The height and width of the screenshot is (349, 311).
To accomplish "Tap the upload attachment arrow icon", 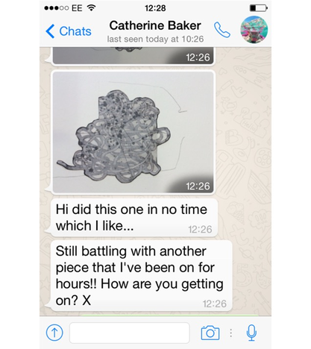I will coord(54,333).
